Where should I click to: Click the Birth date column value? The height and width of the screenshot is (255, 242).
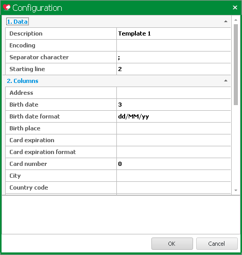174,105
